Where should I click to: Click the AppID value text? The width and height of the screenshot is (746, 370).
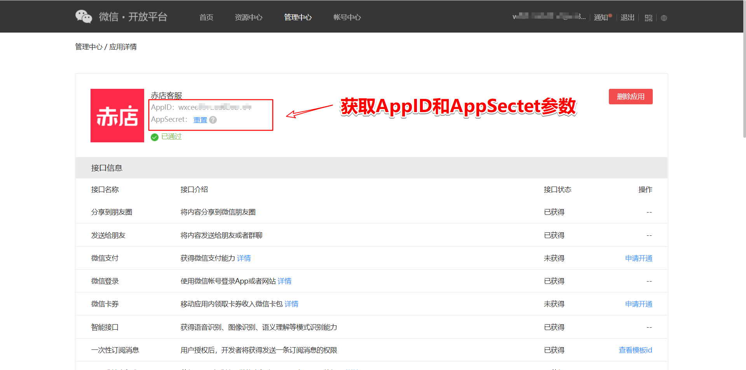tap(215, 107)
